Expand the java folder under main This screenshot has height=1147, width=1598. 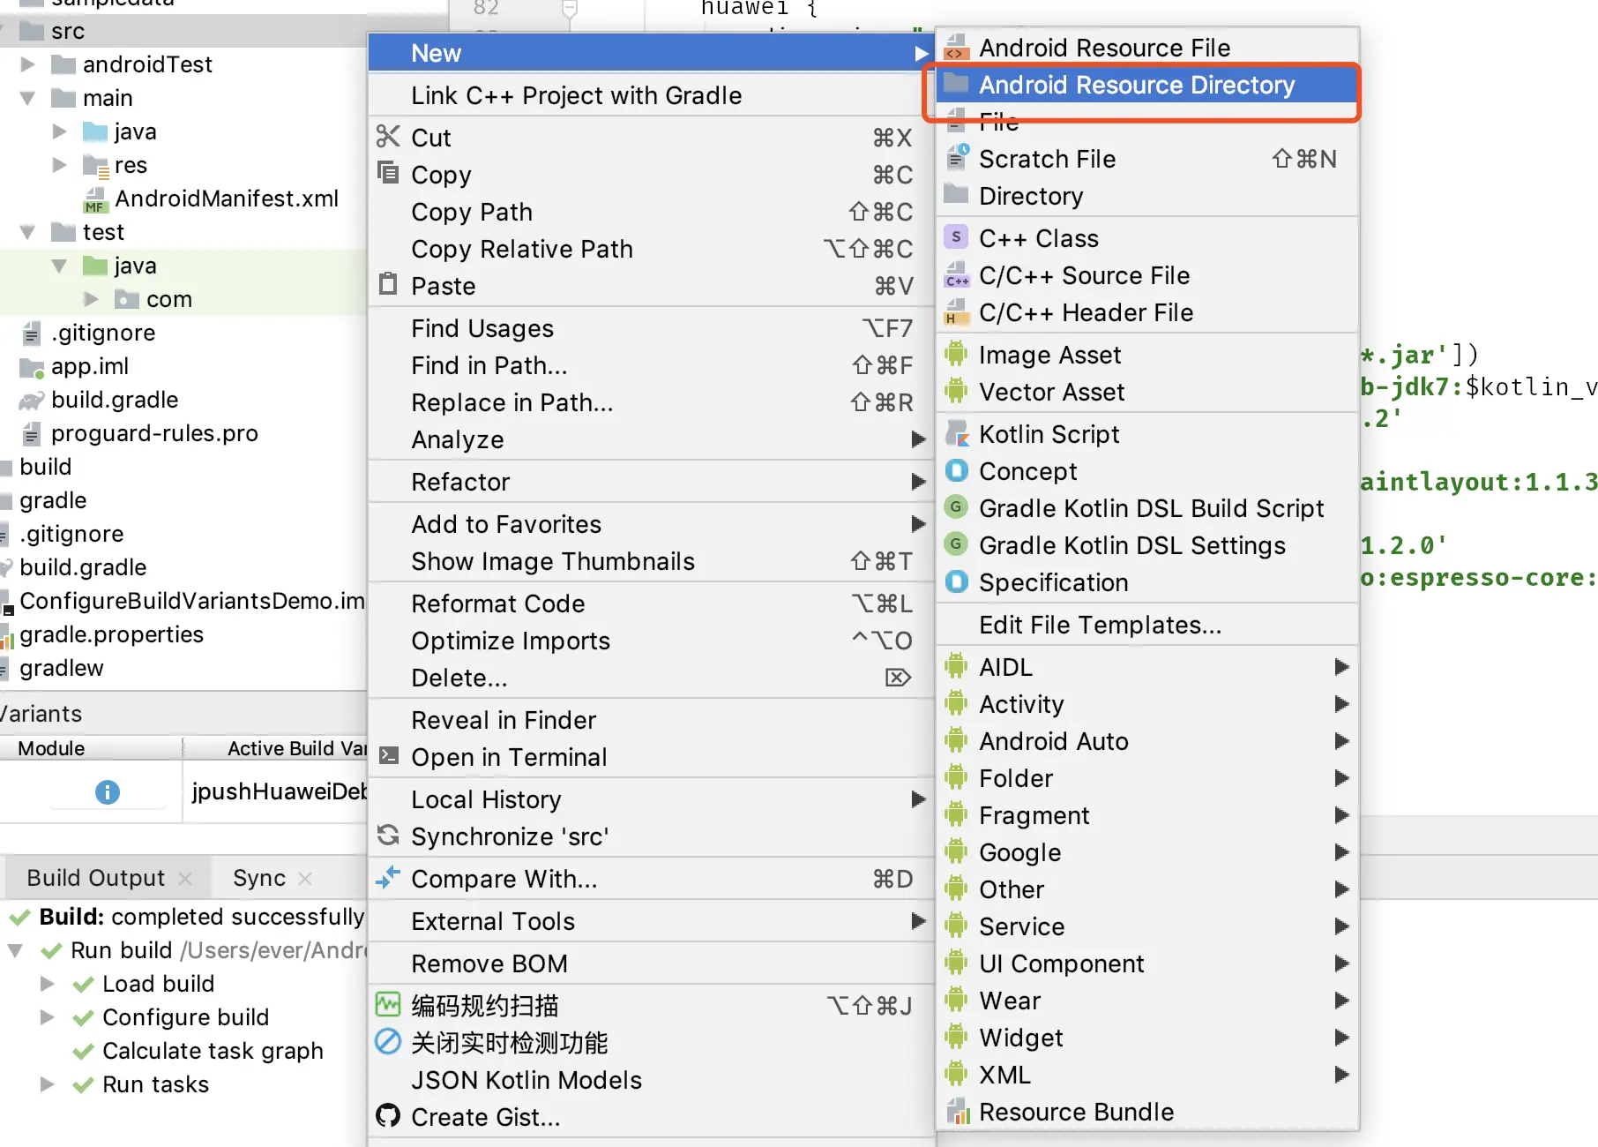pyautogui.click(x=60, y=131)
